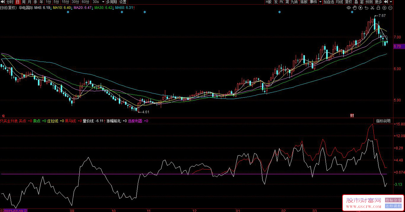Select the 60分 period
This screenshot has width=405, height=212.
pos(85,2)
